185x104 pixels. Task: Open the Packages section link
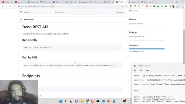pos(133,32)
